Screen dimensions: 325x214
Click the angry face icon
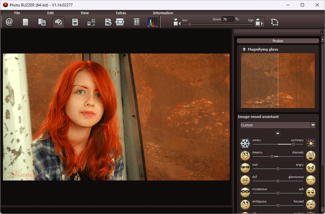(311, 168)
